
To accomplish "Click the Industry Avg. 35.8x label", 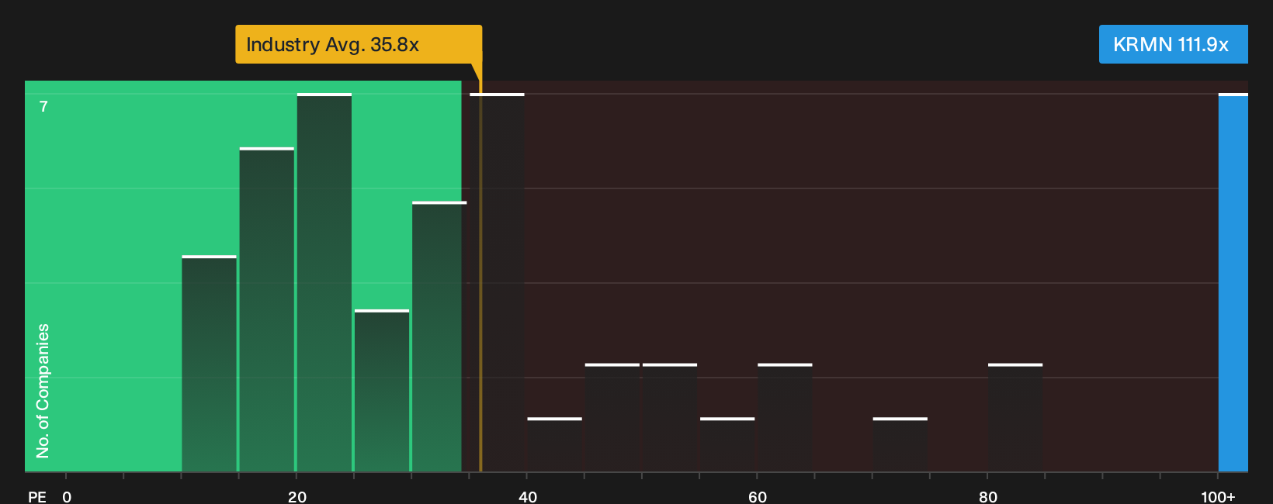I will [x=359, y=44].
